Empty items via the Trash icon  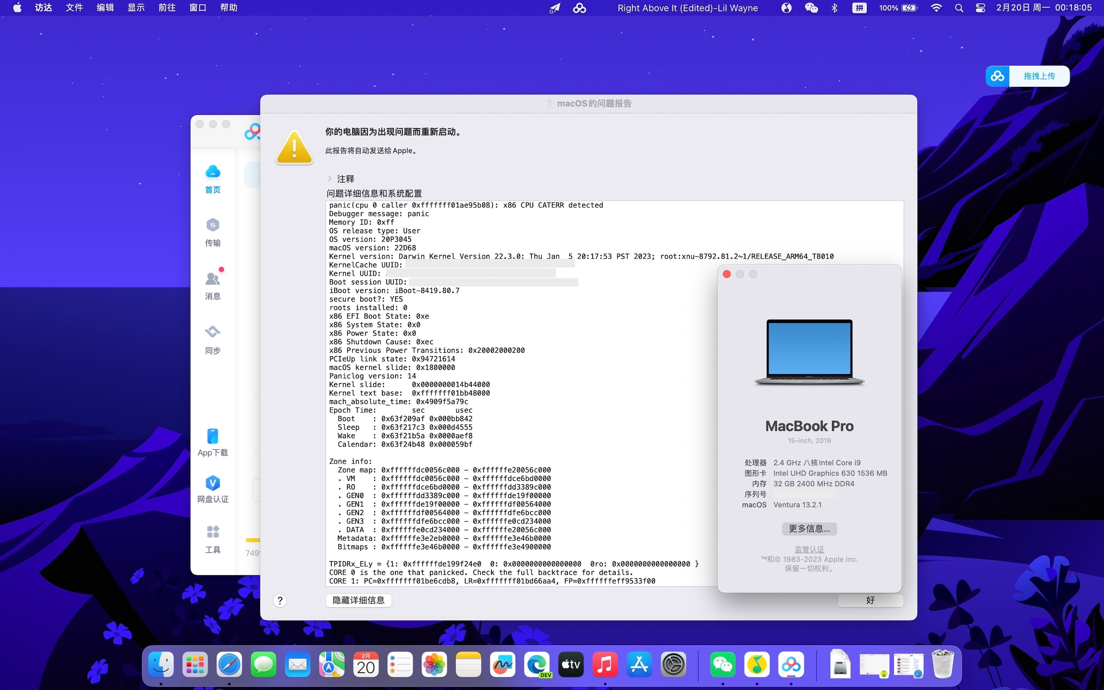(943, 665)
